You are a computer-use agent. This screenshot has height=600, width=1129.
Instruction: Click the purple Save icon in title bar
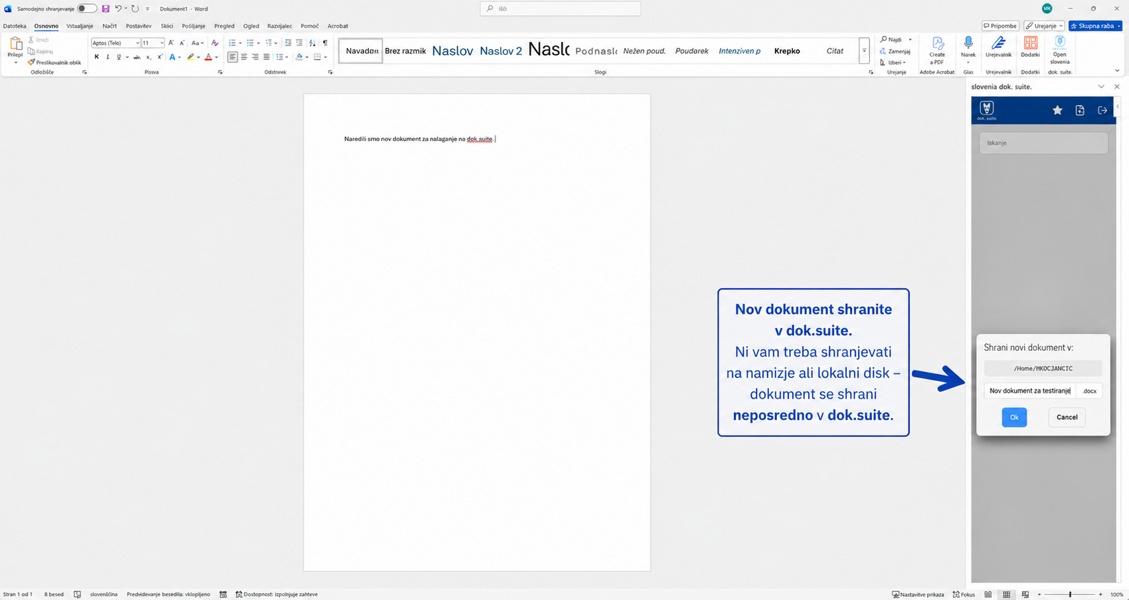[106, 9]
